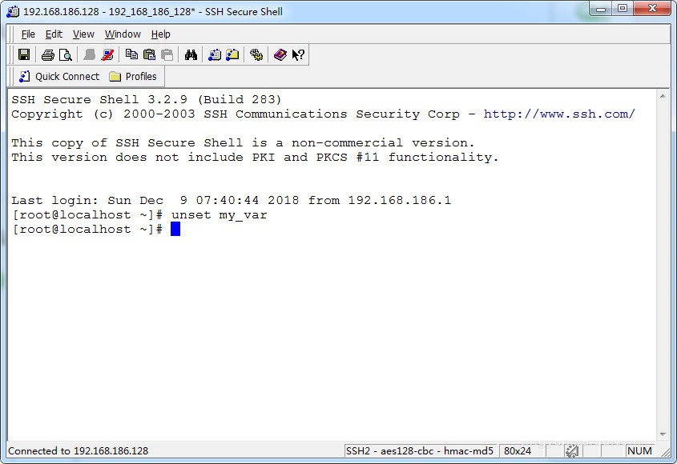The width and height of the screenshot is (677, 464).
Task: Click the binoculars Find icon
Action: pos(191,55)
